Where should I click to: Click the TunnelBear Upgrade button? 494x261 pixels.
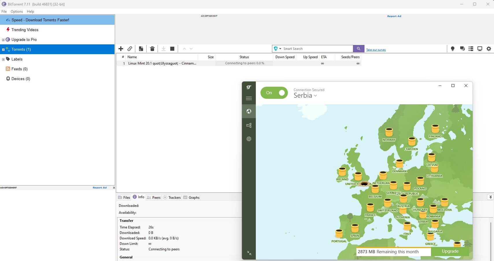pos(450,251)
